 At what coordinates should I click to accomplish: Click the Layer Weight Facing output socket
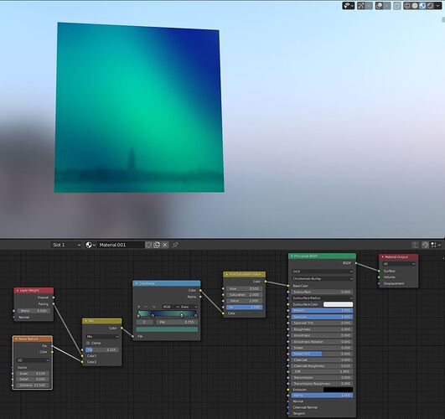tap(54, 304)
